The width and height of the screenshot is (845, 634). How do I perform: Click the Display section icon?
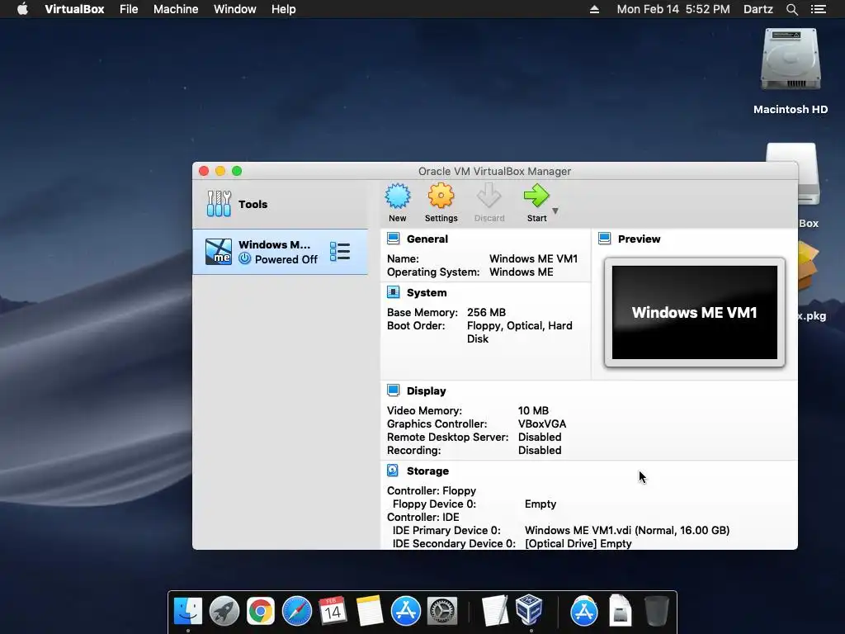point(394,390)
